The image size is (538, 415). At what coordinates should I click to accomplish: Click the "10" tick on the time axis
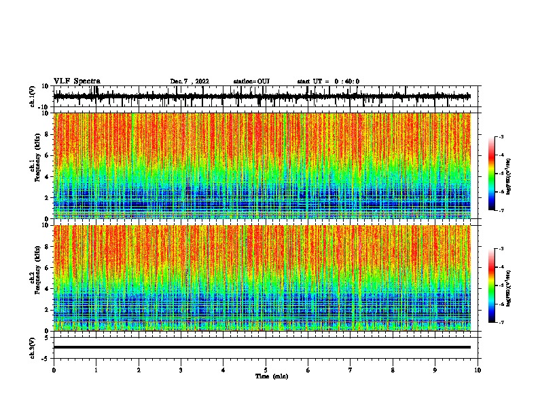[x=478, y=370]
